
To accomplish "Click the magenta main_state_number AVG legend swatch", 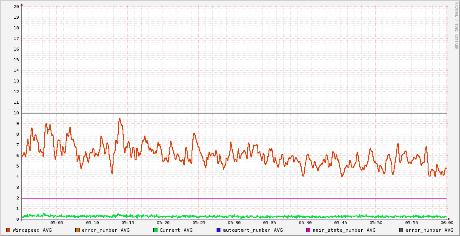I will (309, 230).
